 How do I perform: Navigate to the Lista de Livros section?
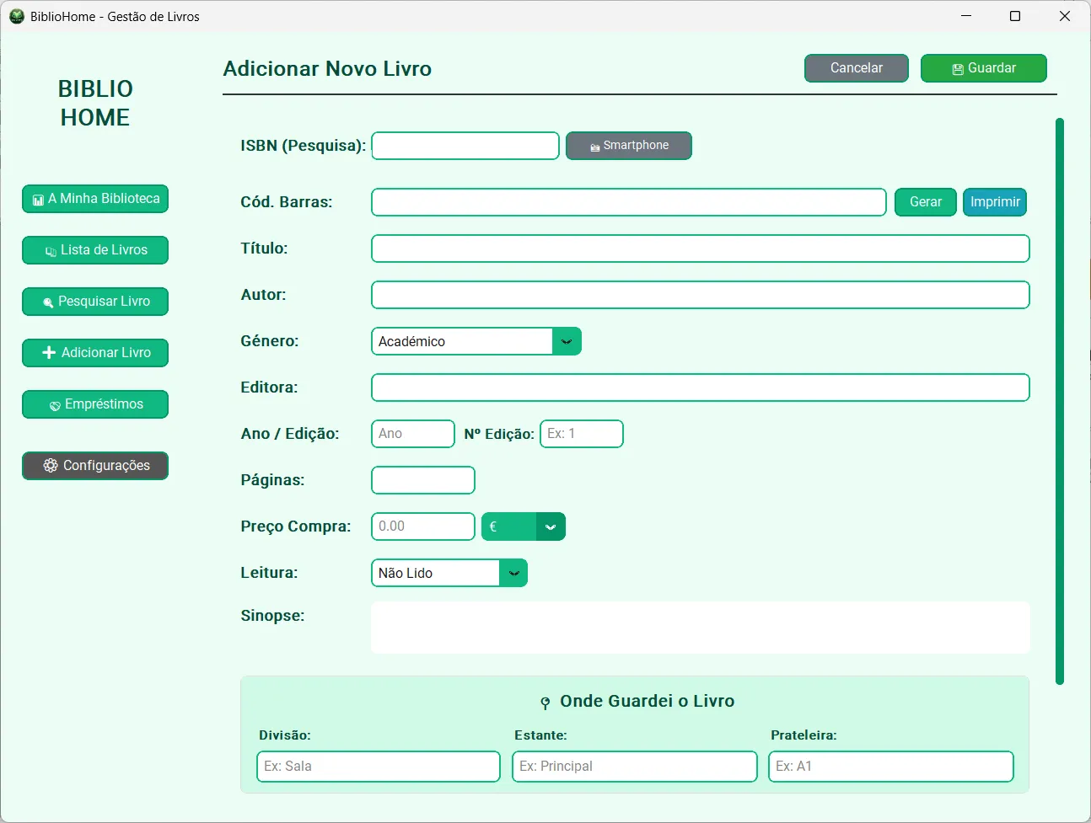pos(94,250)
